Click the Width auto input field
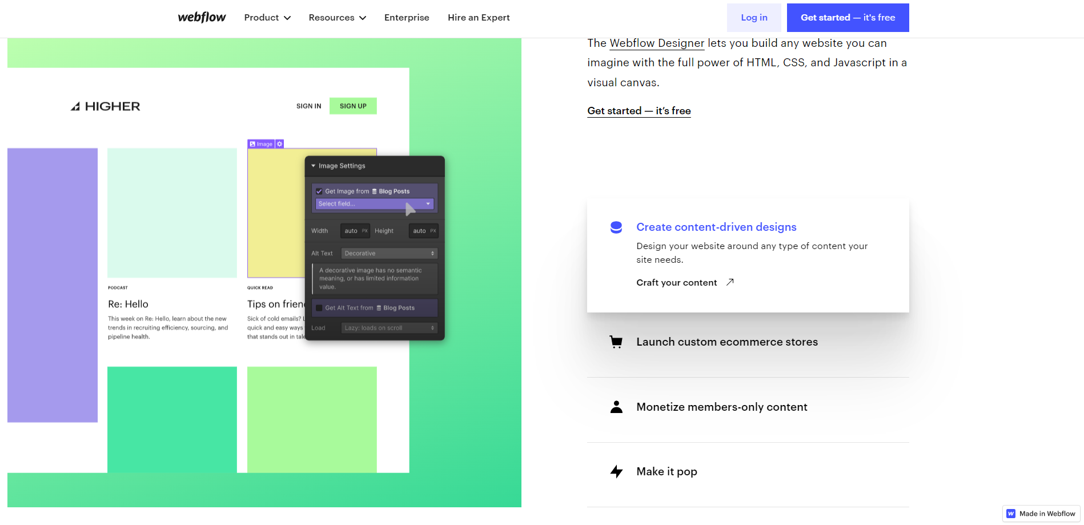The width and height of the screenshot is (1084, 525). click(x=355, y=231)
